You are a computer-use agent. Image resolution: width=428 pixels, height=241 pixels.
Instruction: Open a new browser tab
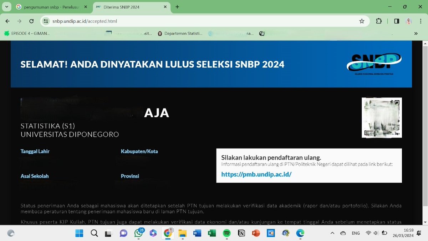pos(177,7)
